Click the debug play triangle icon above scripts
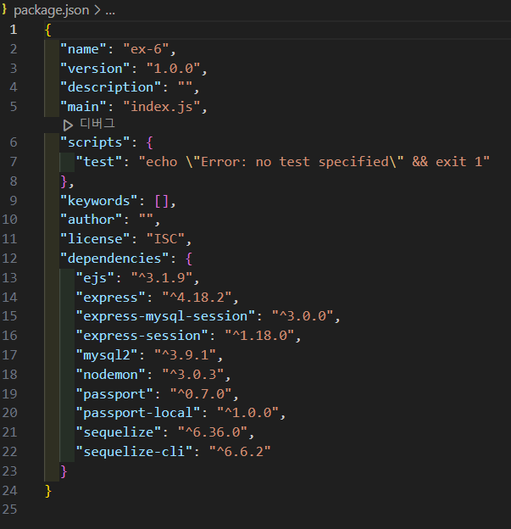This screenshot has height=529, width=511. pos(68,125)
